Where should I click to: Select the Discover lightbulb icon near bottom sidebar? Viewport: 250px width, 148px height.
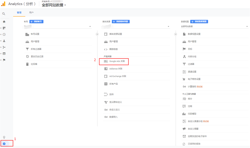[4, 137]
